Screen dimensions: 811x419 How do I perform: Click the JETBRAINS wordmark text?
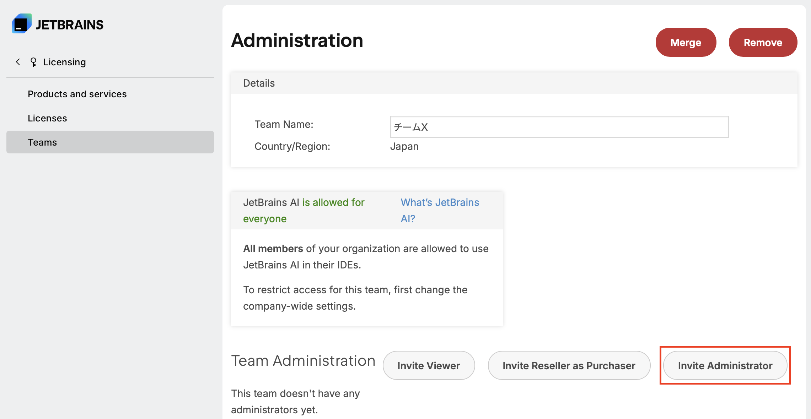coord(70,25)
